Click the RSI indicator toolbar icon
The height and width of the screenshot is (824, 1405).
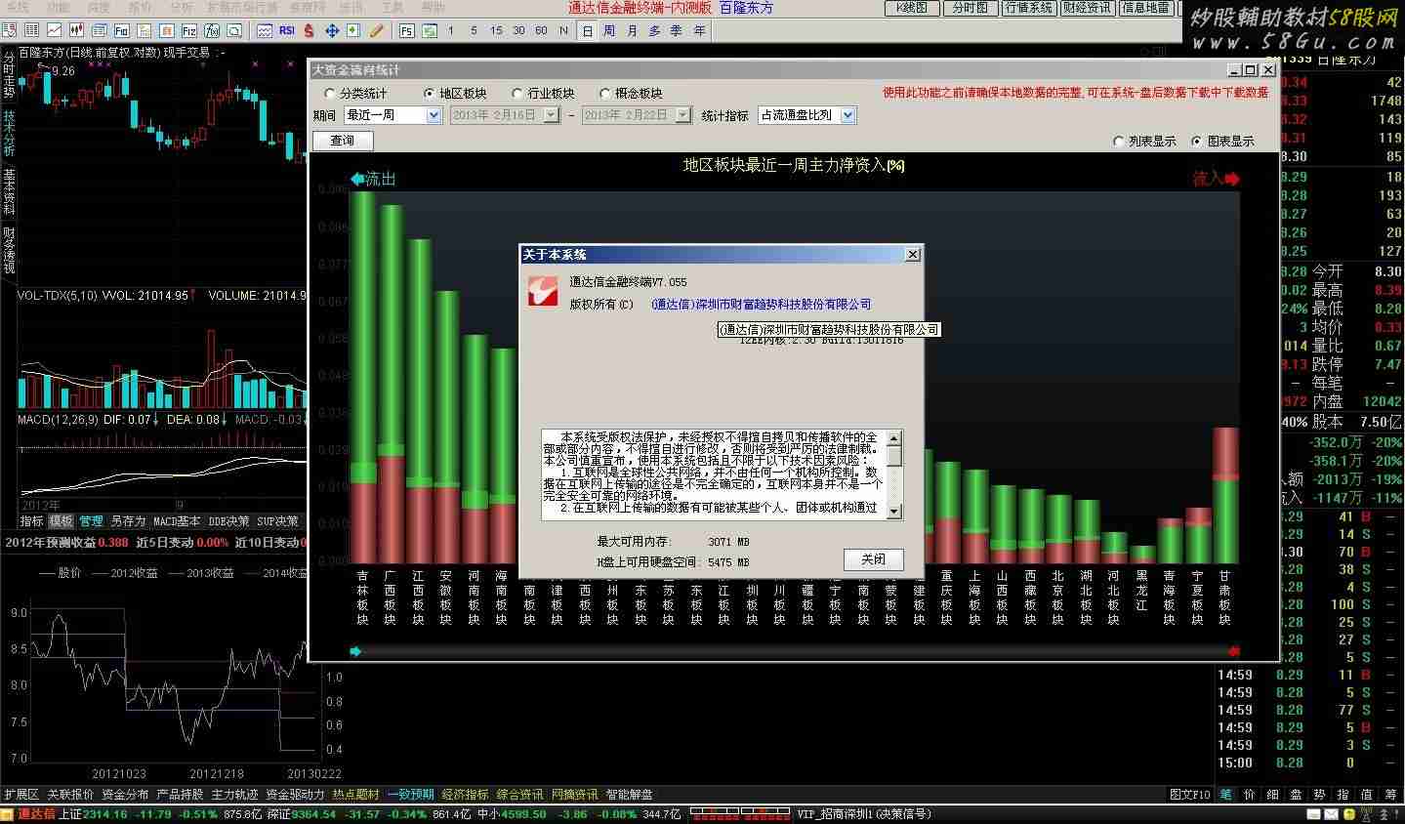point(286,30)
